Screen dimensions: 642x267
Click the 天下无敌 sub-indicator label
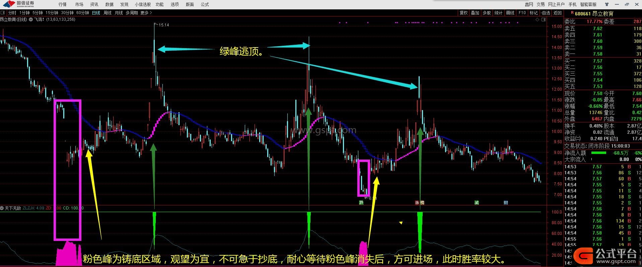tap(13, 208)
